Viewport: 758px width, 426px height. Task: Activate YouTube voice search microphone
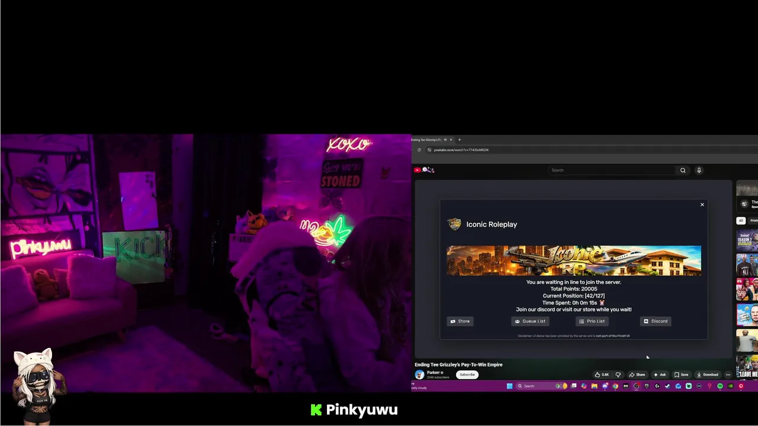pos(699,170)
